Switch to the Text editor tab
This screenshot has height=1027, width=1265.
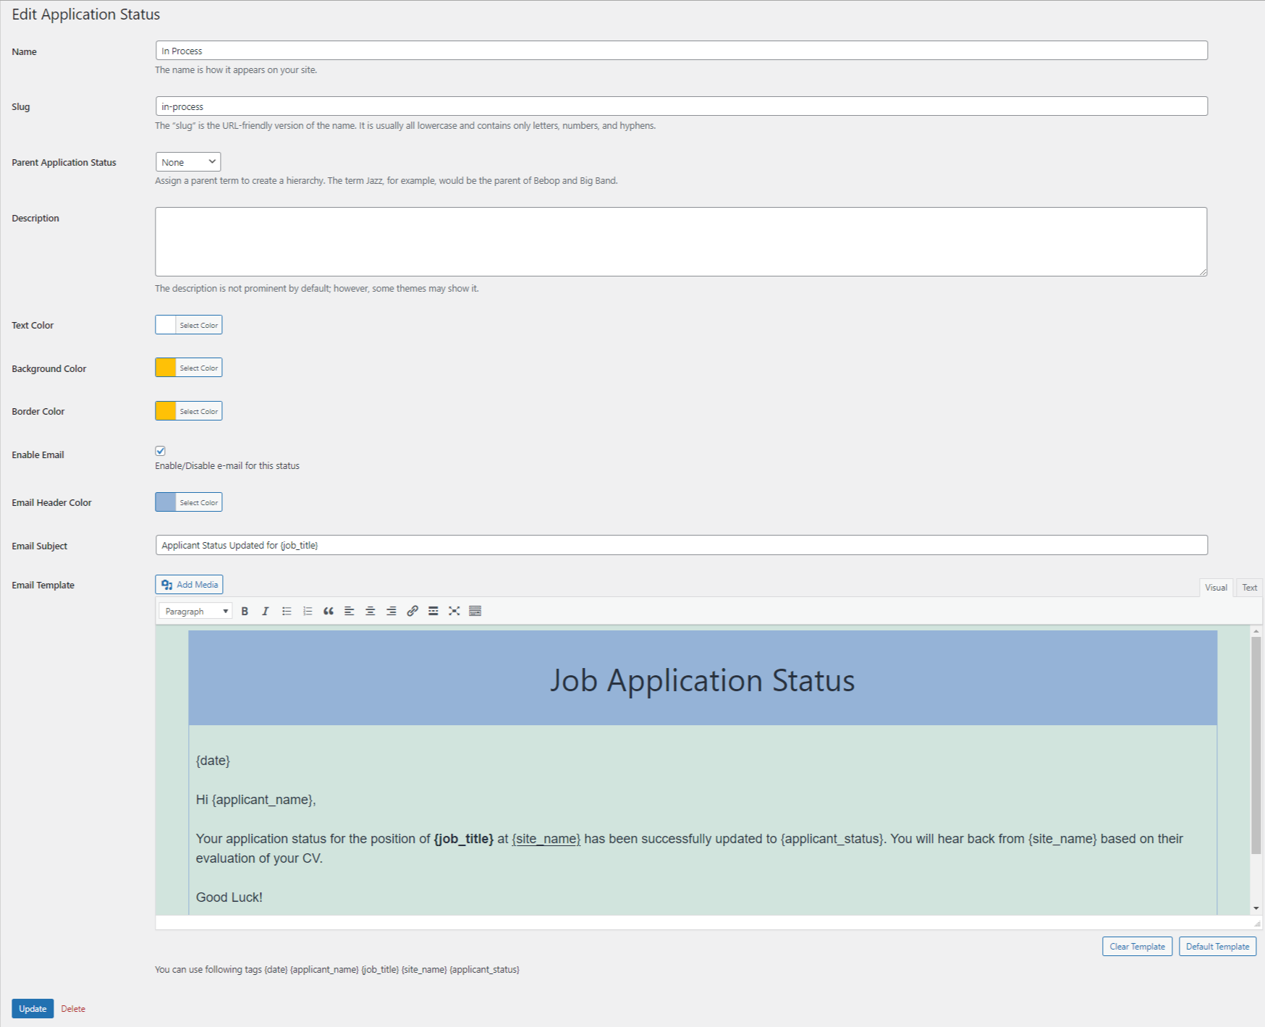(1248, 587)
